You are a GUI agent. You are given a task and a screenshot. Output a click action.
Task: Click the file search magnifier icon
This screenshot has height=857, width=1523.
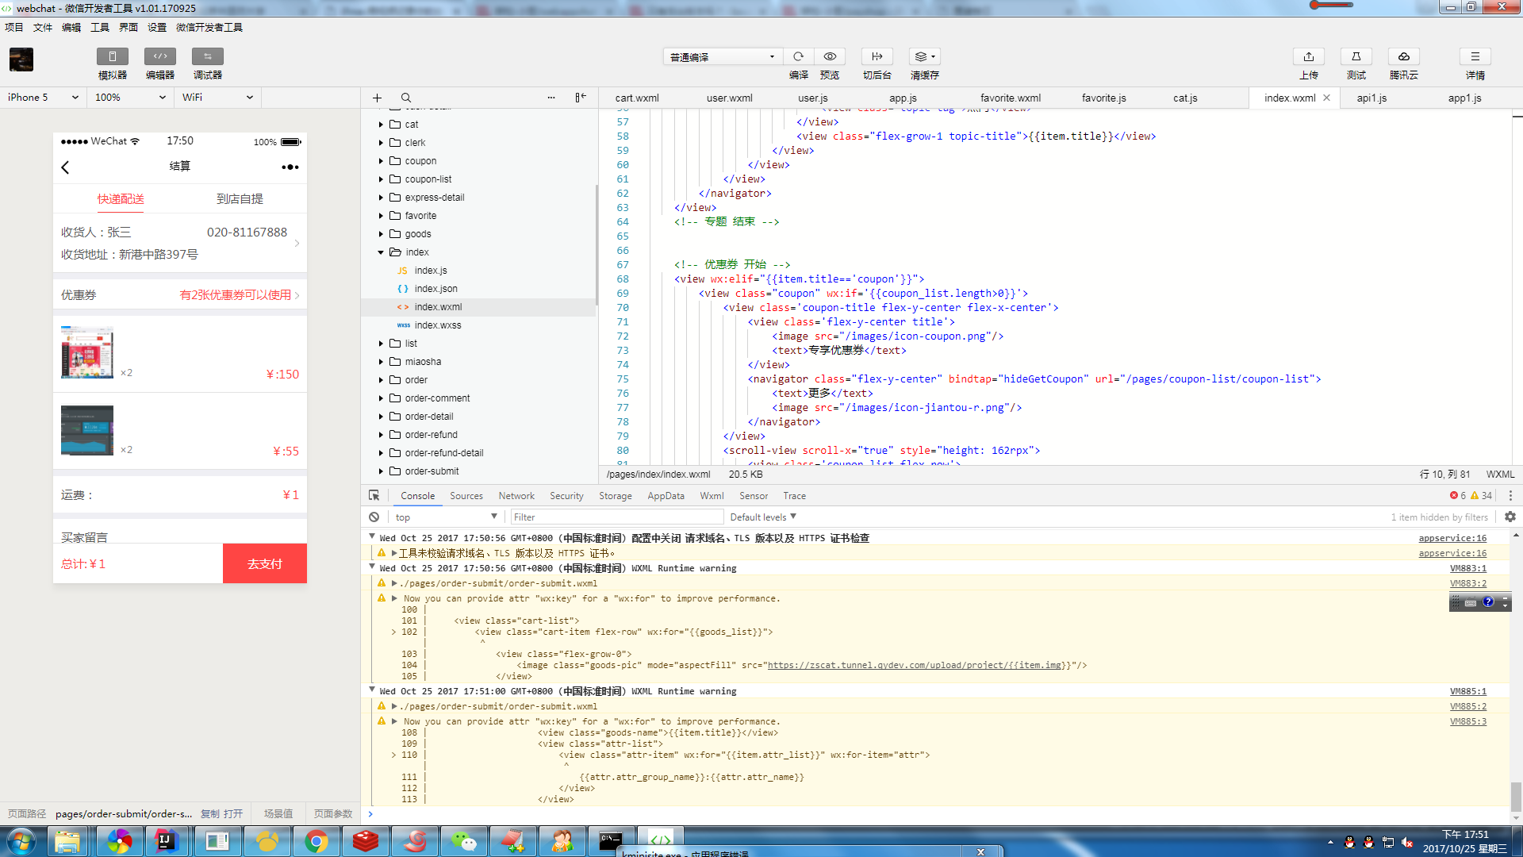[406, 98]
